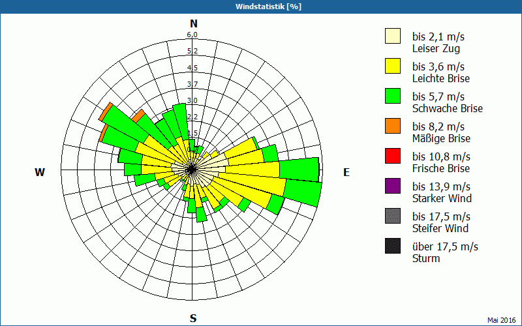Click the 'Mai 2016' date label
This screenshot has height=326, width=522.
click(x=502, y=319)
